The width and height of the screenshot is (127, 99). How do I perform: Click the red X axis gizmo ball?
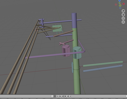[x=124, y=4]
